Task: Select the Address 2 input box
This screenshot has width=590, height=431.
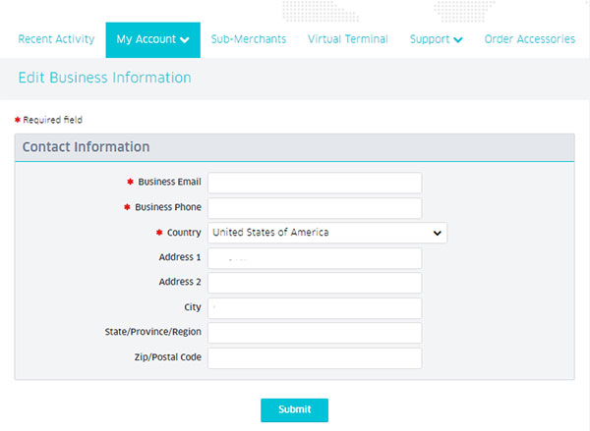Action: click(315, 283)
